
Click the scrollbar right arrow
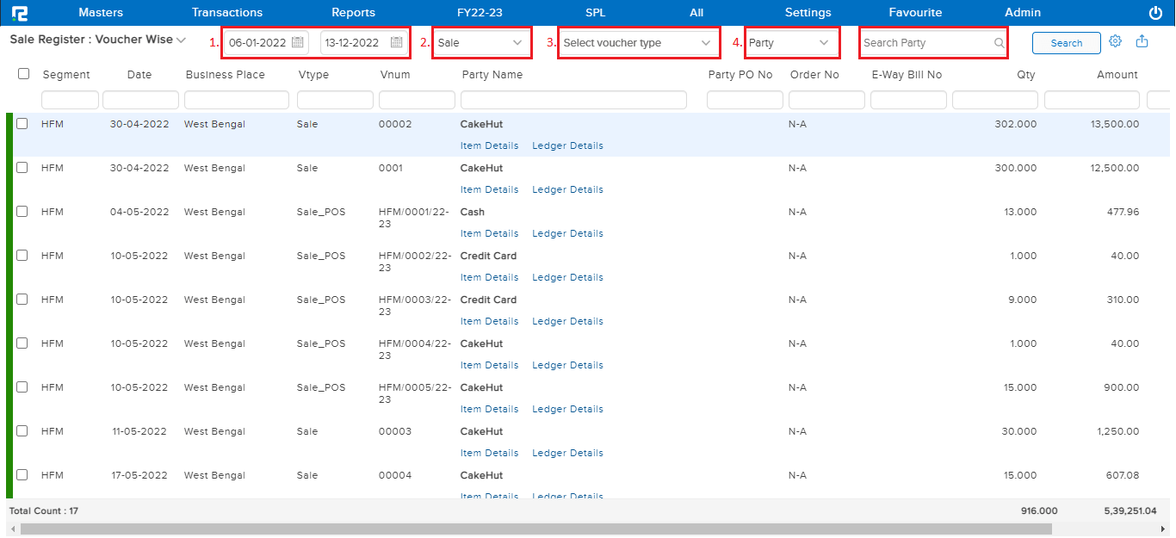pyautogui.click(x=1161, y=529)
